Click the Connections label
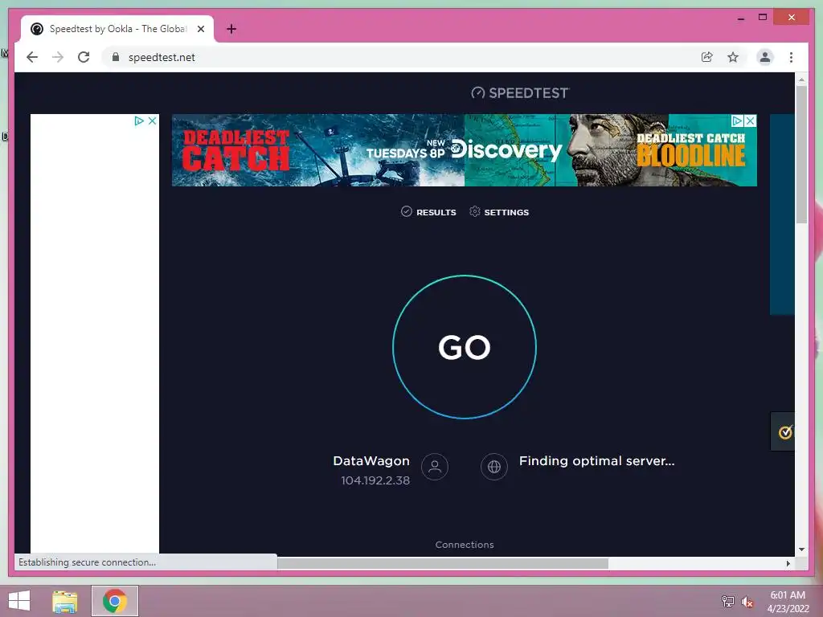The height and width of the screenshot is (617, 823). coord(465,545)
